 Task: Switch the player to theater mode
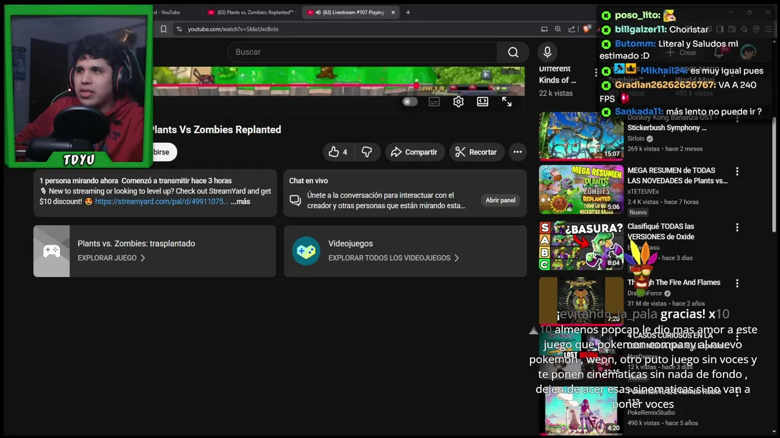[483, 102]
